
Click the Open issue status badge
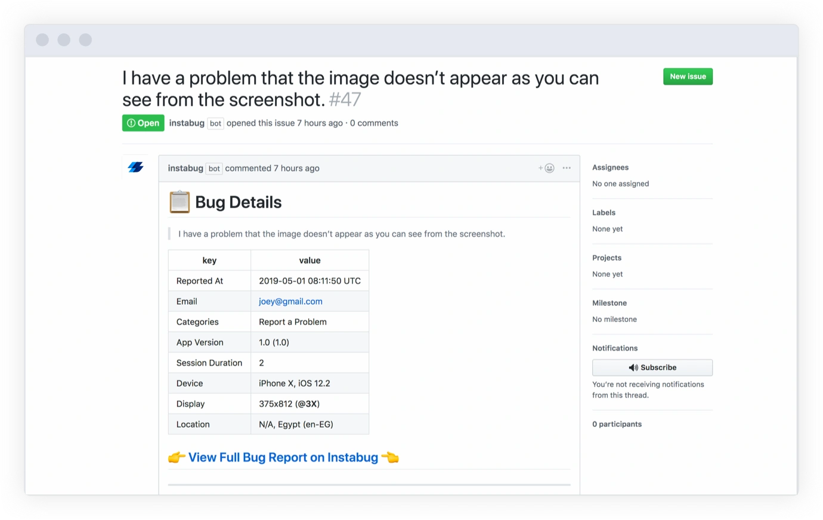143,123
